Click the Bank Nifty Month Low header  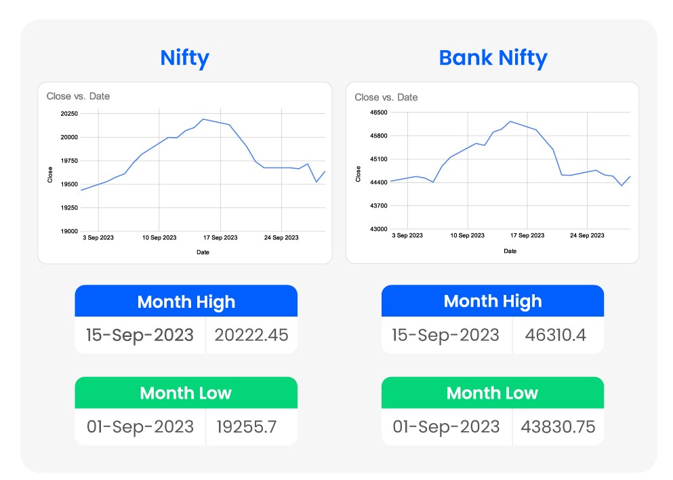tap(493, 393)
